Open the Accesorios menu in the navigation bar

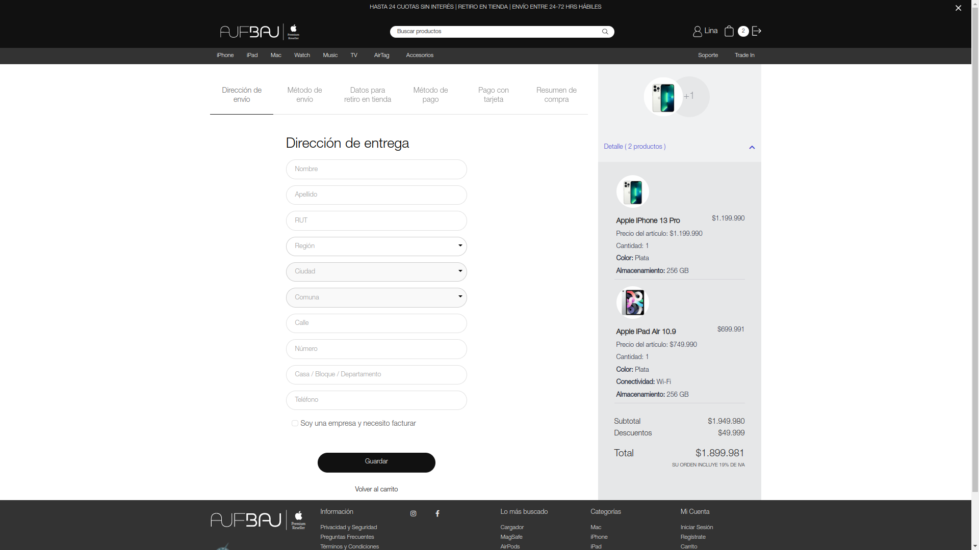click(420, 55)
